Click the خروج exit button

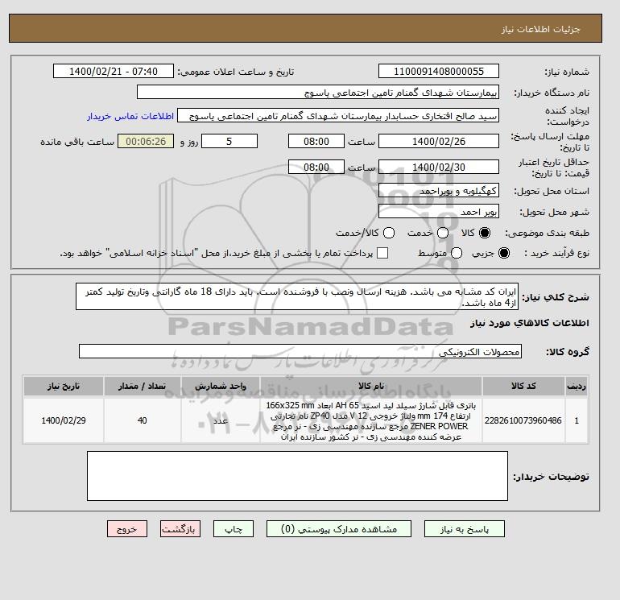127,529
